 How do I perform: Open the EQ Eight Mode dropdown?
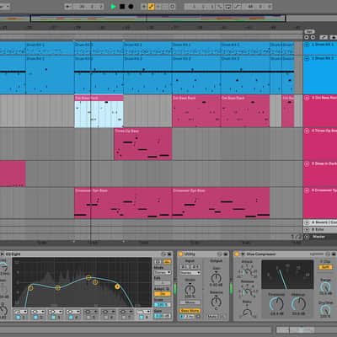tap(163, 272)
